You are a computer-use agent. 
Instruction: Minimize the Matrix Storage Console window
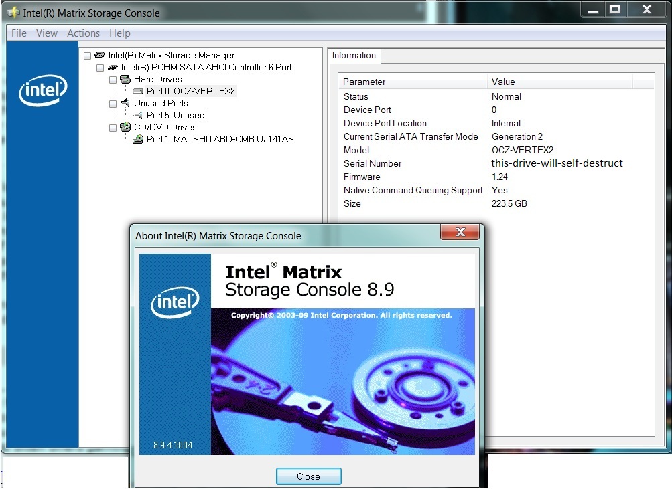(x=593, y=10)
